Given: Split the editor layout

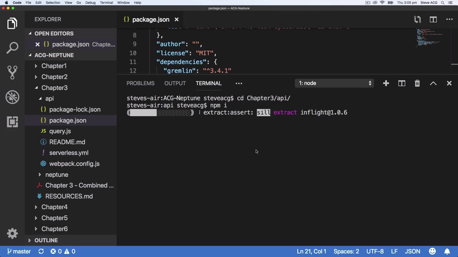Looking at the screenshot, I should click(x=433, y=19).
